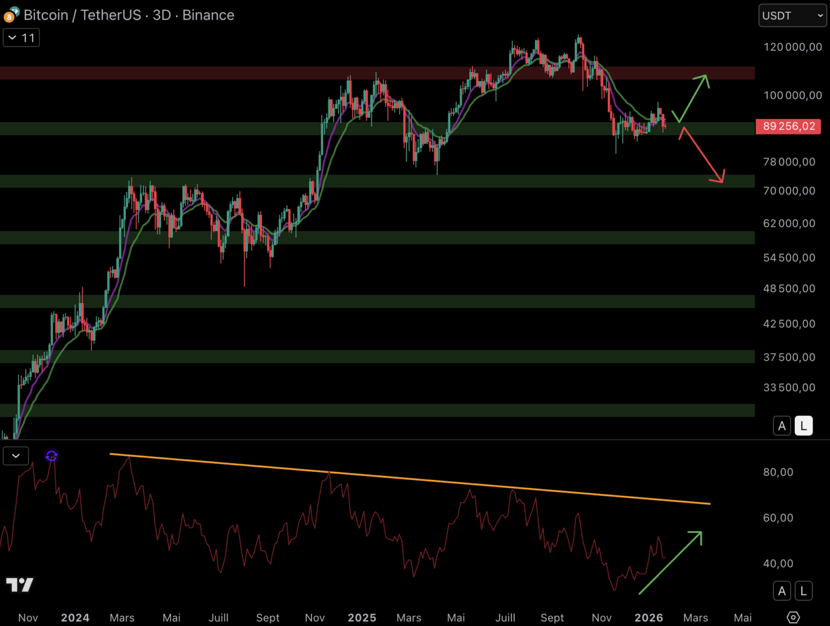Screen dimensions: 830x626
Task: Click the 3D timeframe label
Action: coord(163,15)
